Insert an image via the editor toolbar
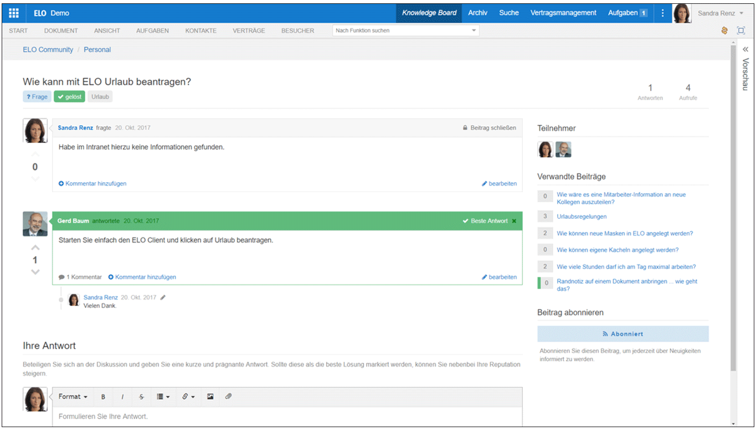756x431 pixels. (210, 397)
